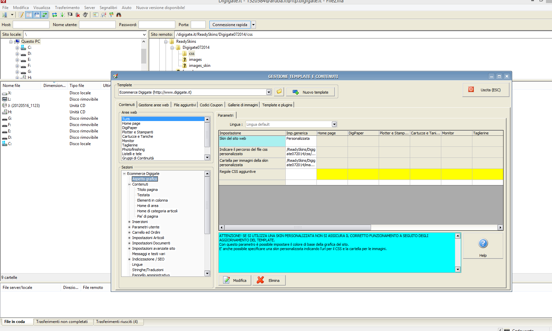Viewport: 552px width, 331px height.
Task: Toggle the synchronized browsing icon
Action: [x=111, y=15]
